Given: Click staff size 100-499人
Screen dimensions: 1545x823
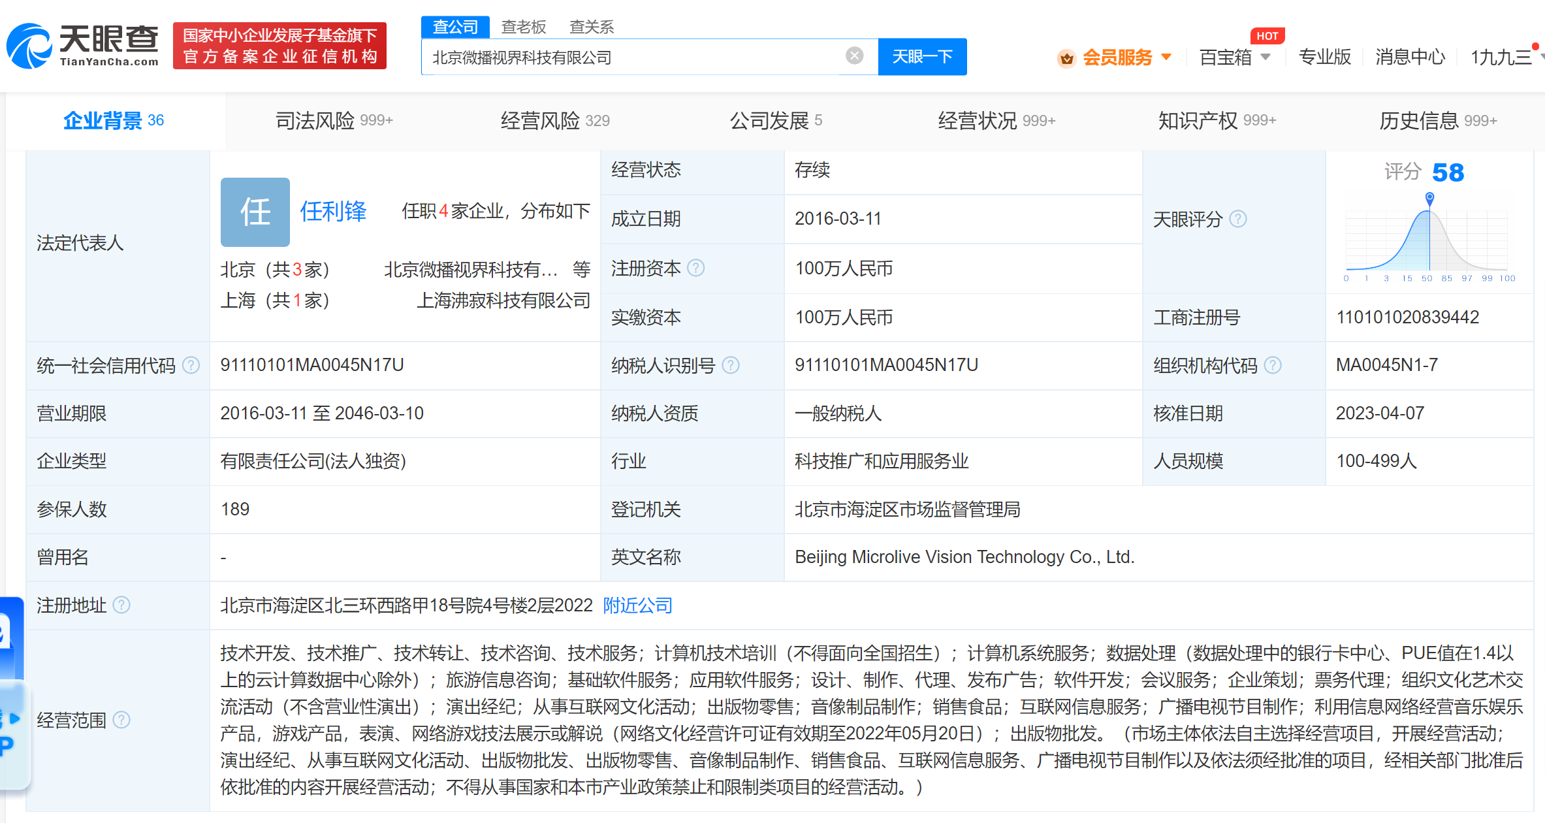Looking at the screenshot, I should pos(1377,460).
